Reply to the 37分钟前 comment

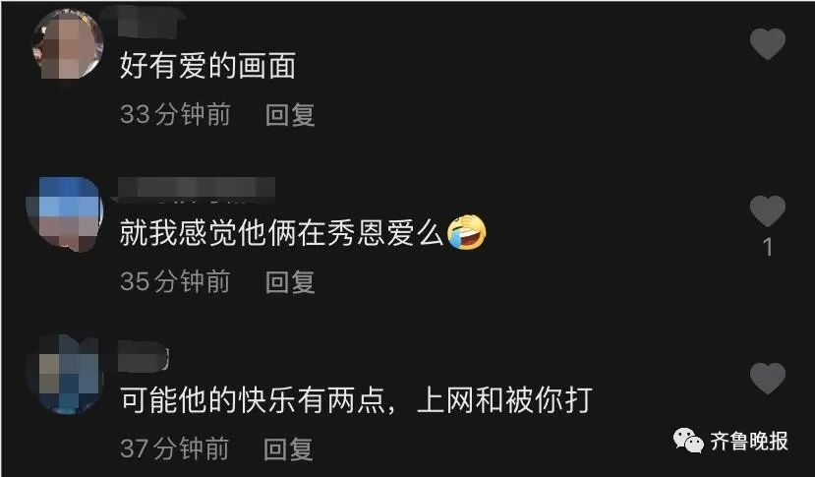point(288,448)
